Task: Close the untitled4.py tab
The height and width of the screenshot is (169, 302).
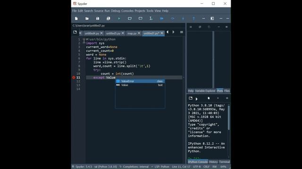Action: 101,33
